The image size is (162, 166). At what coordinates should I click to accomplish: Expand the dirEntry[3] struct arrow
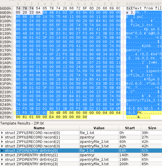click(2, 164)
